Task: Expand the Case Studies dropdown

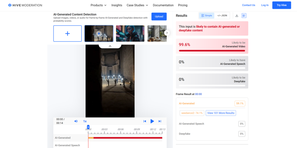Action: pos(137,5)
